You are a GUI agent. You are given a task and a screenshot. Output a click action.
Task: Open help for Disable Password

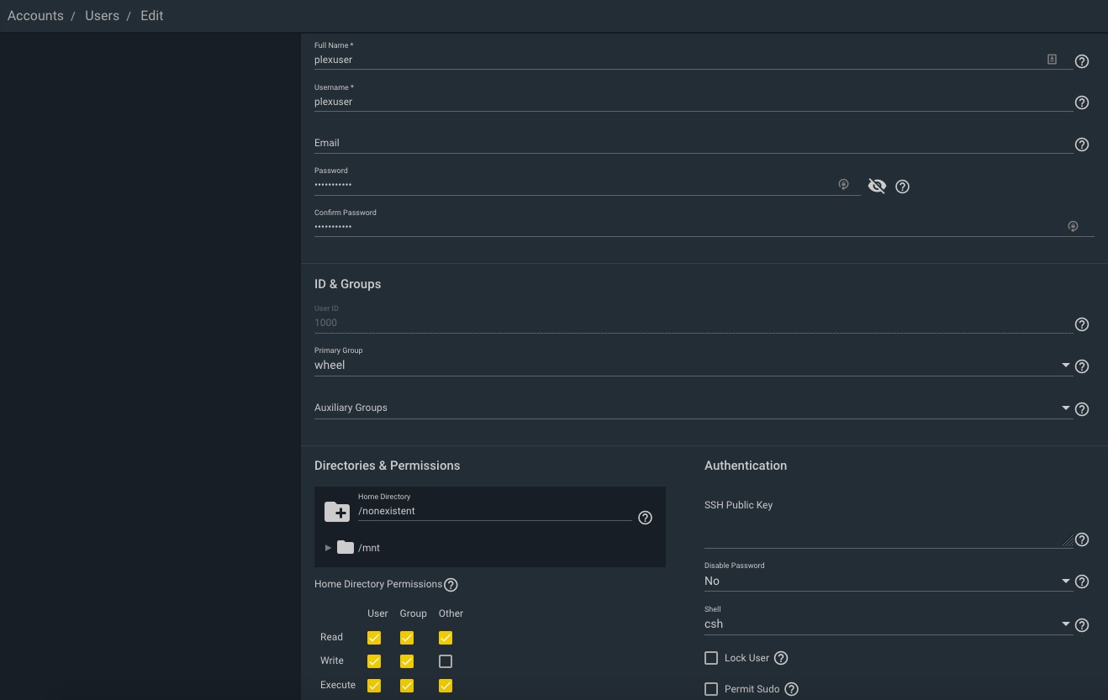1082,582
